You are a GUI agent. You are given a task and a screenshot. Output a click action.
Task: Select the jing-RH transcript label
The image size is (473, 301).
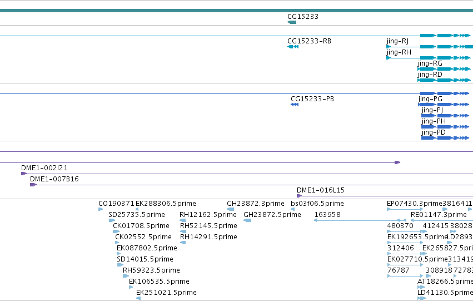[x=399, y=52]
